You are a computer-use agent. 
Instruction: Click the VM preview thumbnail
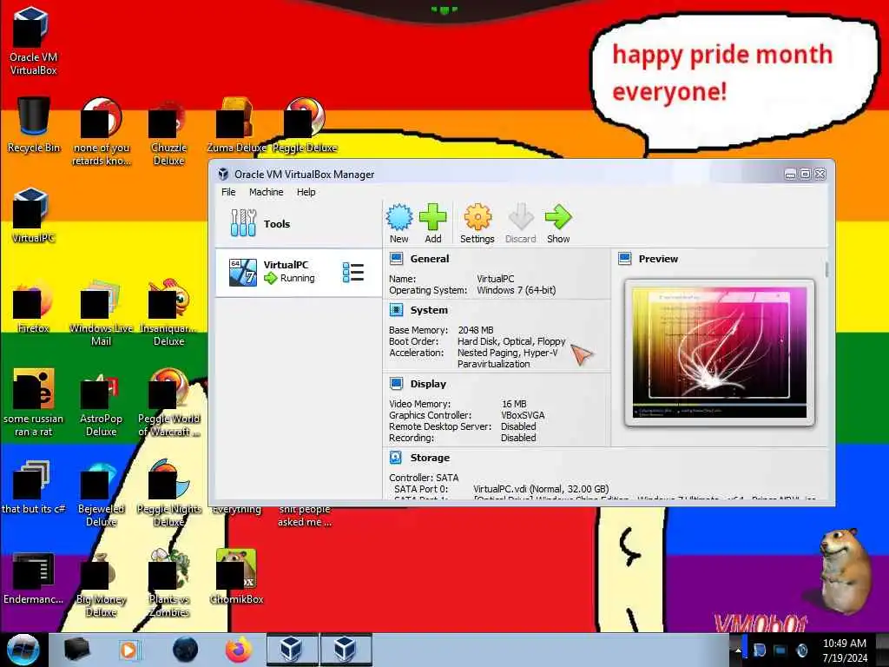pyautogui.click(x=720, y=353)
